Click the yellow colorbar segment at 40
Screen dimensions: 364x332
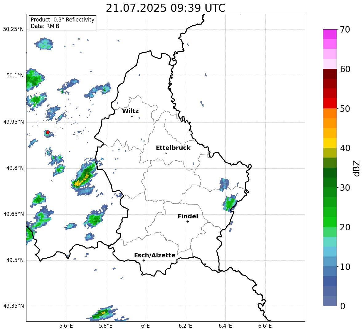[x=330, y=143]
